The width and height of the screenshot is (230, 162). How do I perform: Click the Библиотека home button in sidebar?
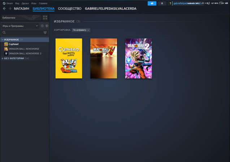pyautogui.click(x=21, y=18)
